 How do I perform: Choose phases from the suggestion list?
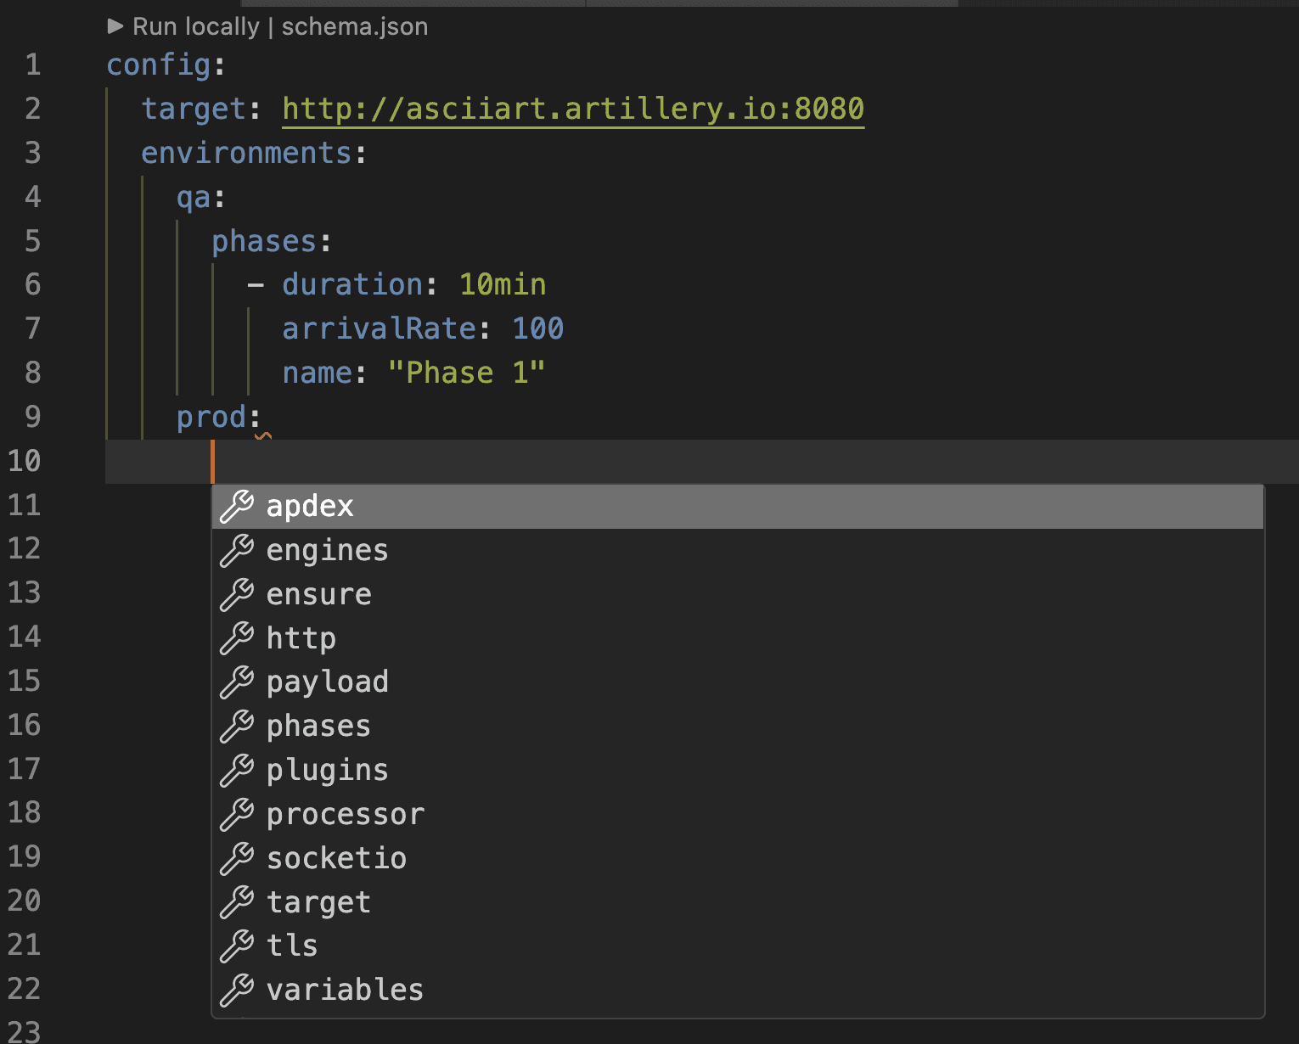click(x=318, y=727)
